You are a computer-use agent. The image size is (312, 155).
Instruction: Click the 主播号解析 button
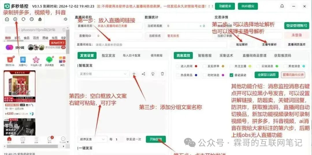(x=269, y=45)
